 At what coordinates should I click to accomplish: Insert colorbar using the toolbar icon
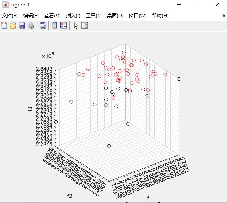click(55, 25)
